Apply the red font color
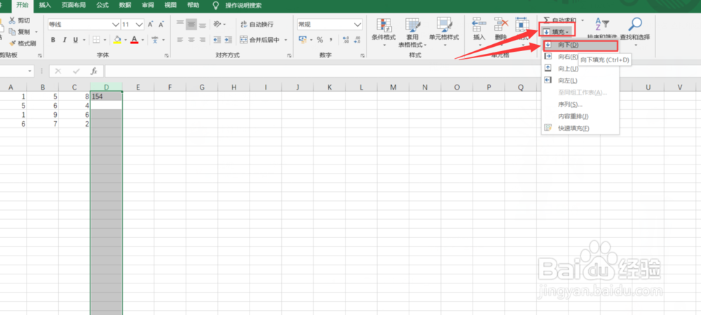Image resolution: width=701 pixels, height=315 pixels. pyautogui.click(x=134, y=40)
